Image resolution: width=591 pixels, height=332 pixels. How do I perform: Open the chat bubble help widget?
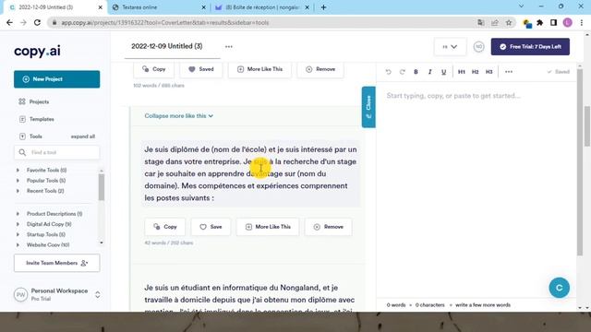point(560,288)
